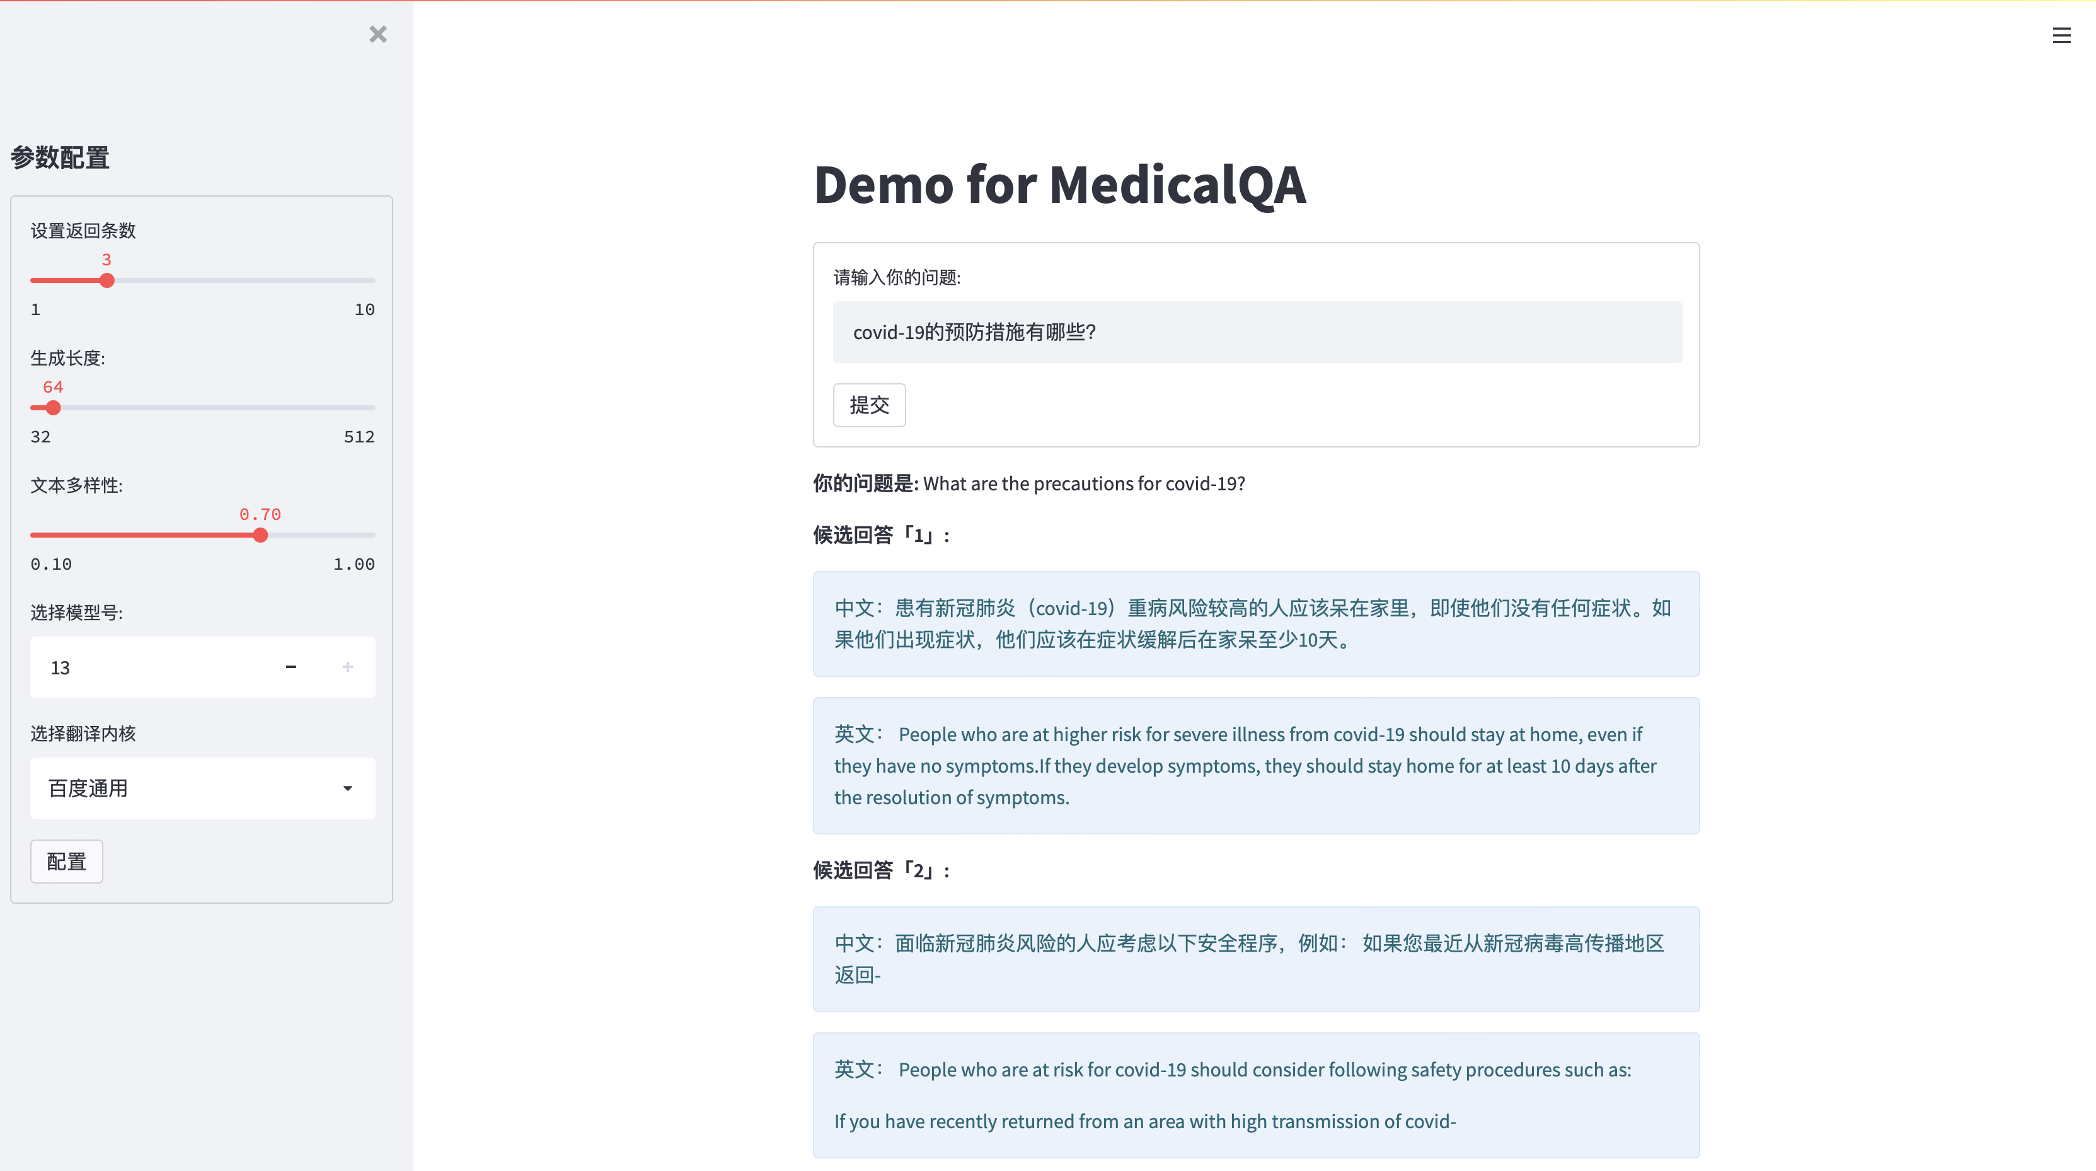
Task: Click the 选择翻译内核 label
Action: click(83, 734)
